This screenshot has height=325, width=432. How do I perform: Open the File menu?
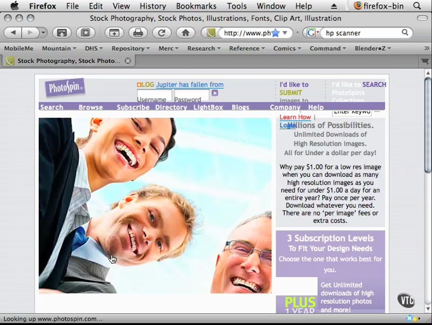(73, 6)
